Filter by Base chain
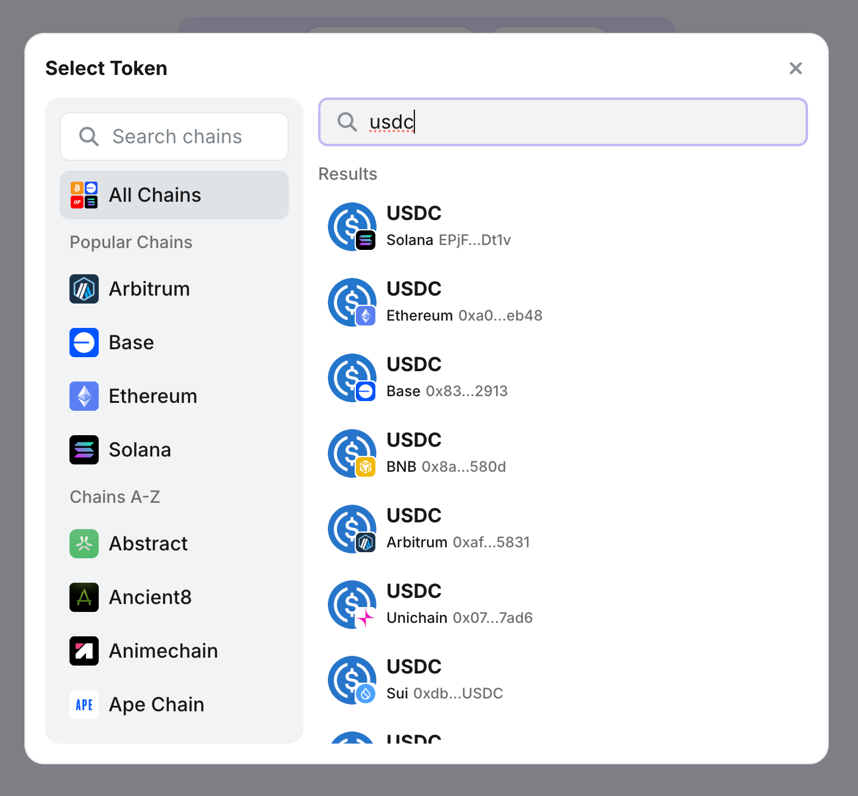 point(174,343)
